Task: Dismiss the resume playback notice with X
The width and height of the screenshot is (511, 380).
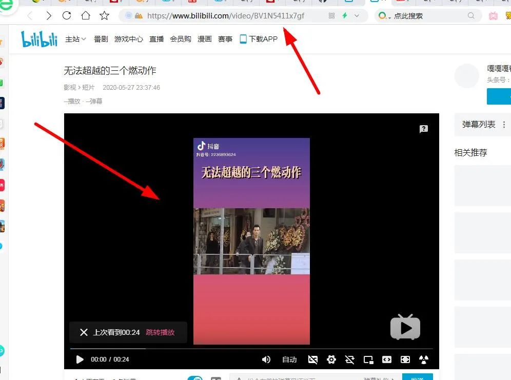Action: coord(84,332)
